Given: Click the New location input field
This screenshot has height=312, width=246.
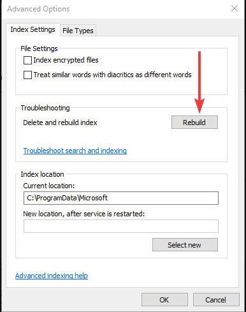Looking at the screenshot, I should [121, 227].
